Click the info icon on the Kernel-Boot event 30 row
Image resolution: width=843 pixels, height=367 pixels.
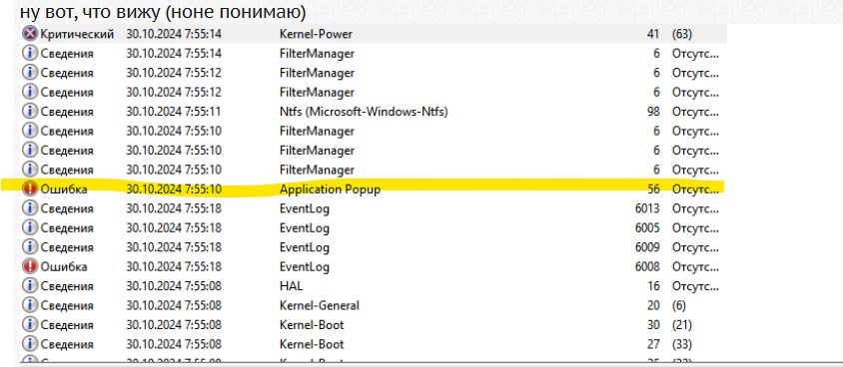click(30, 324)
